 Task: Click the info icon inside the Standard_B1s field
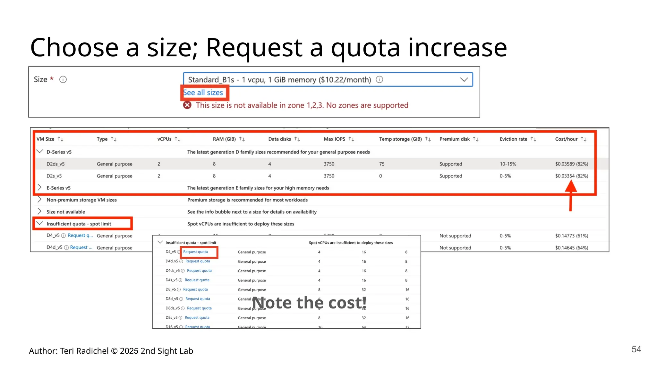click(379, 79)
